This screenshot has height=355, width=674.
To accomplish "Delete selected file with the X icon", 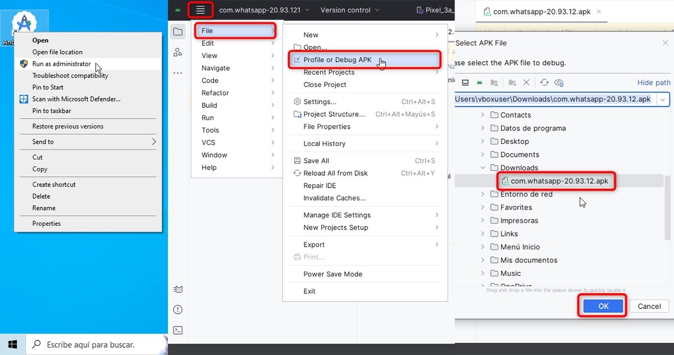I will 527,82.
